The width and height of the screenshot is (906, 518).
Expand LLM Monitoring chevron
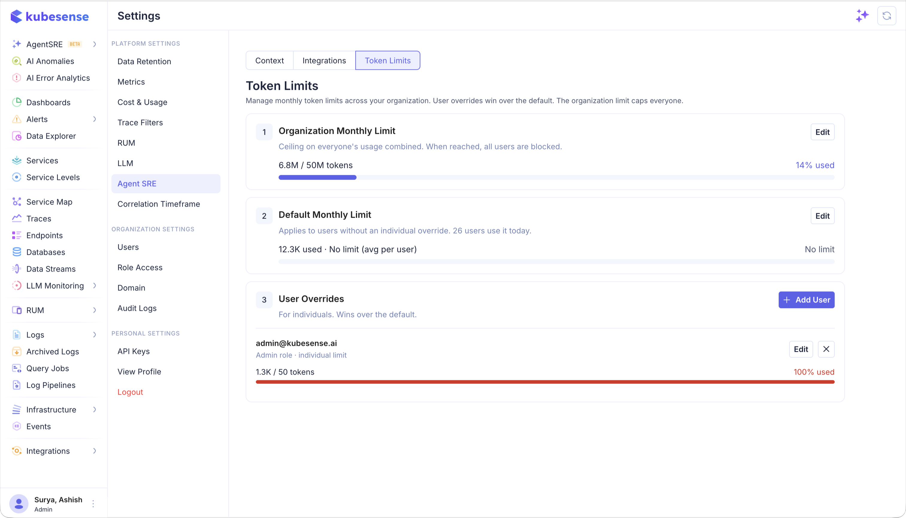(95, 286)
